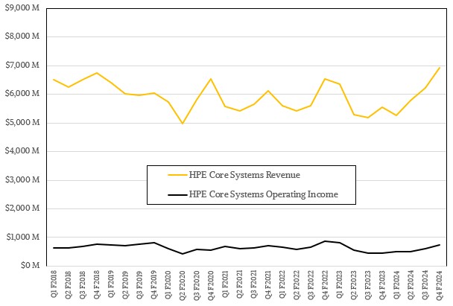The width and height of the screenshot is (453, 306).
Task: Select the $1,000 M axis label
Action: tap(23, 237)
